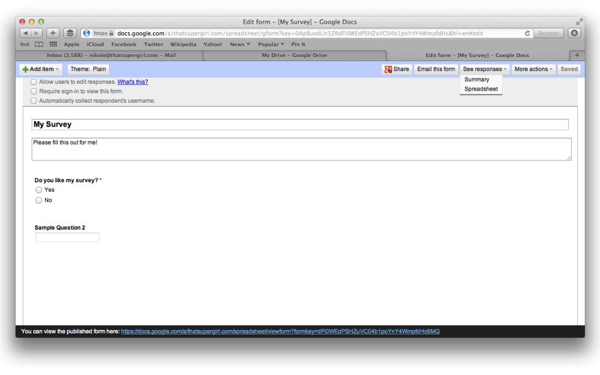
Task: Switch to the Inbox Mail tab
Action: [x=111, y=55]
